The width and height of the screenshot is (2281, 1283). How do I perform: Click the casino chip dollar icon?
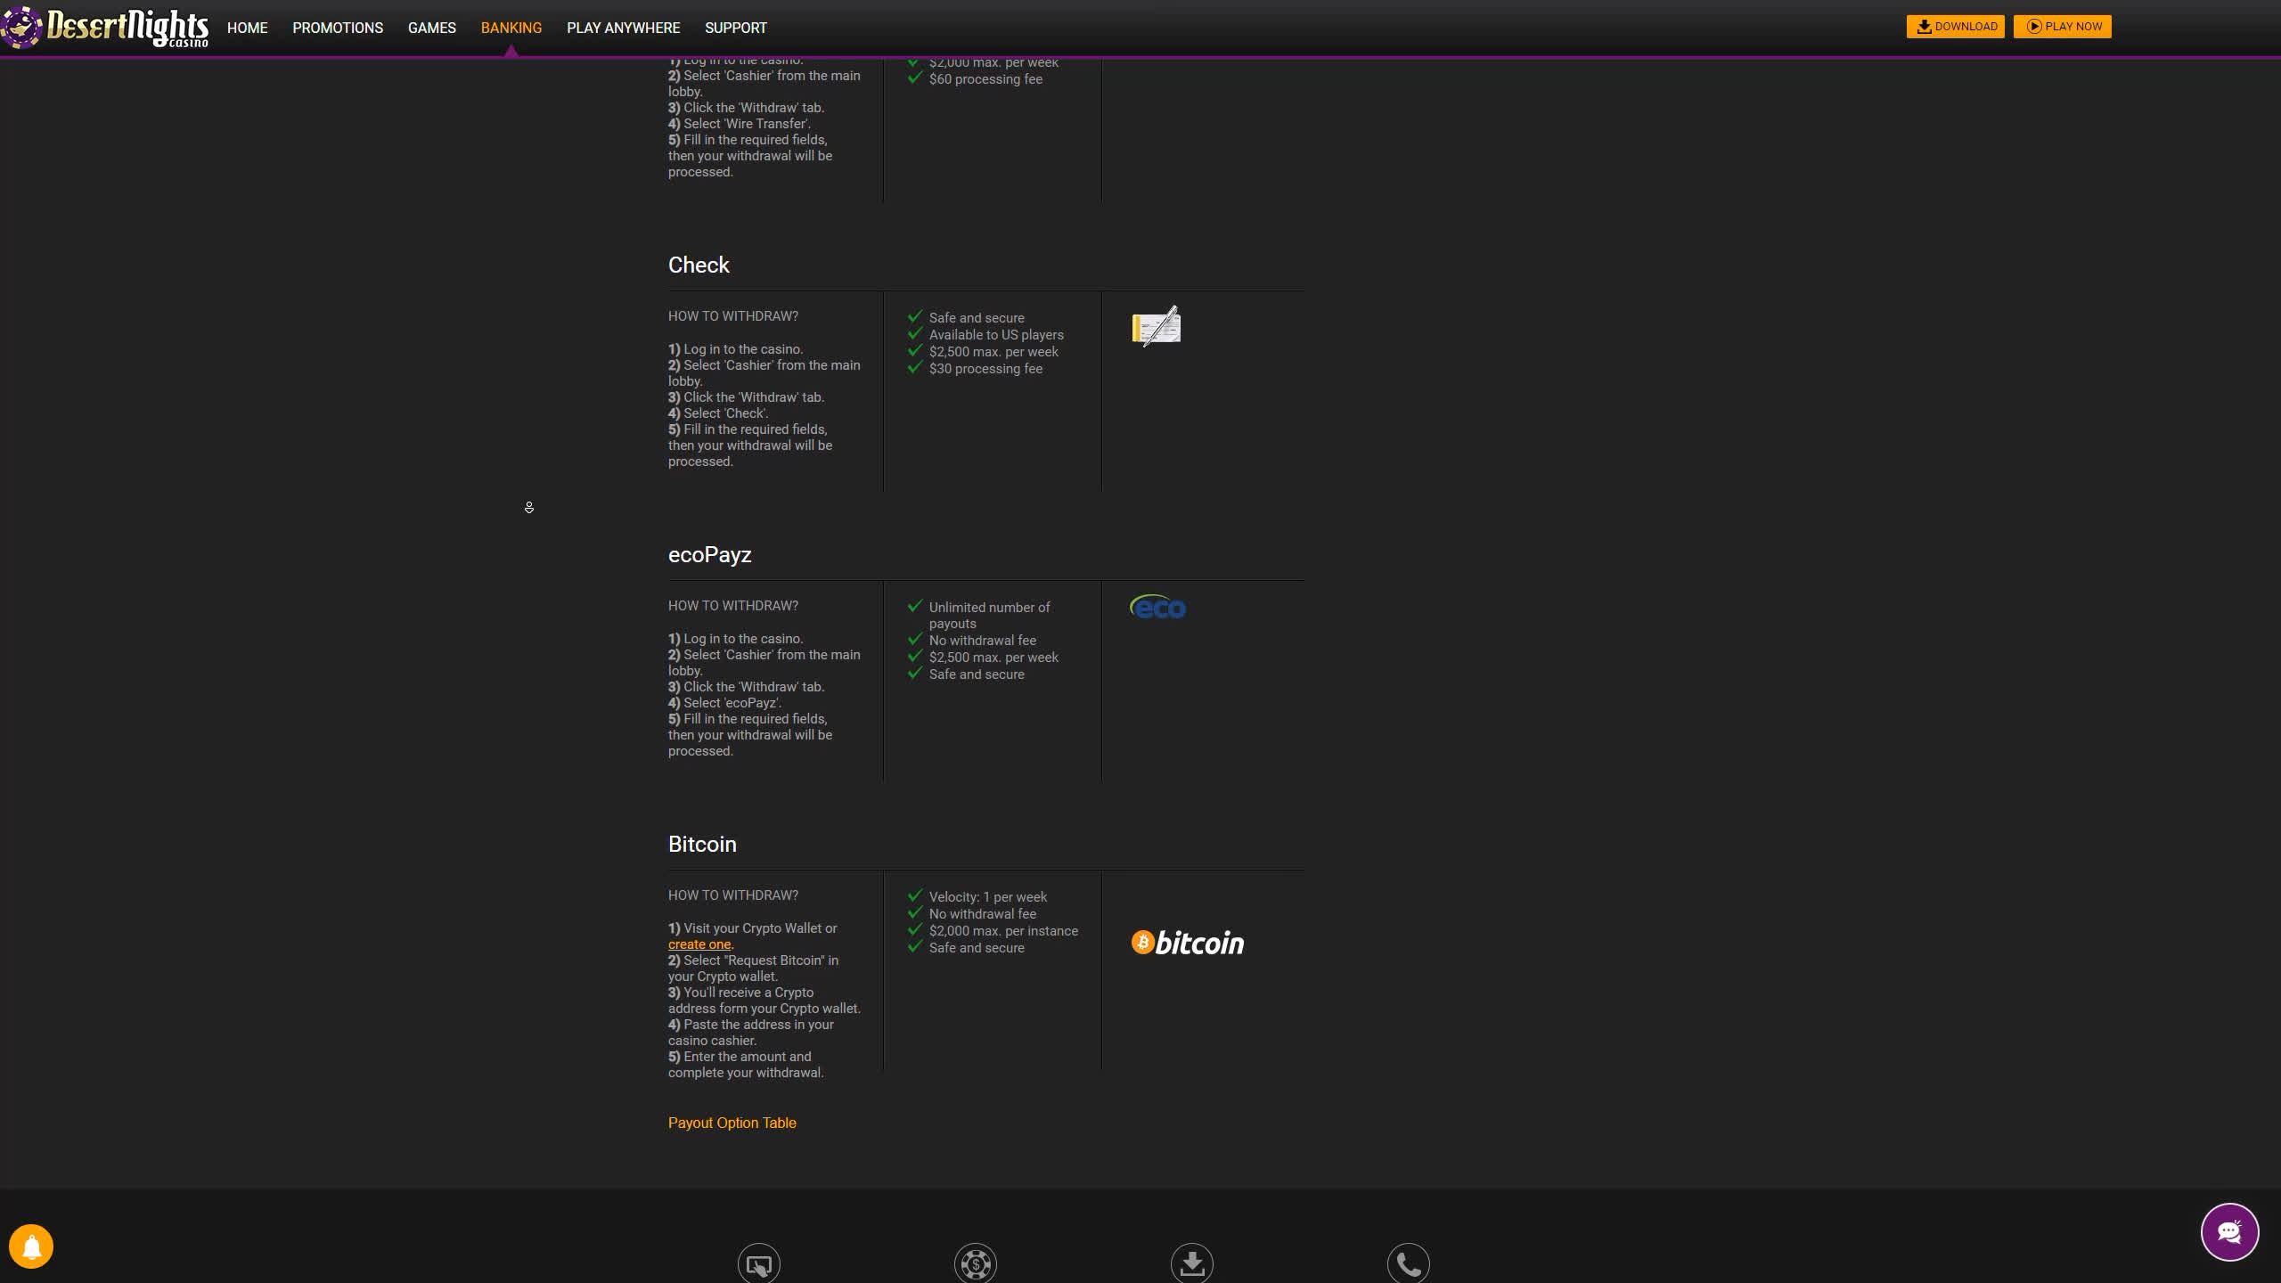point(975,1263)
